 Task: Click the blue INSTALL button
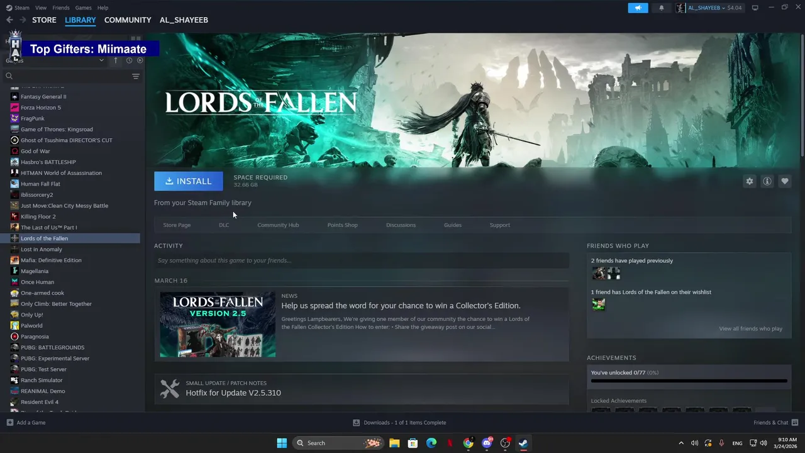pyautogui.click(x=188, y=181)
